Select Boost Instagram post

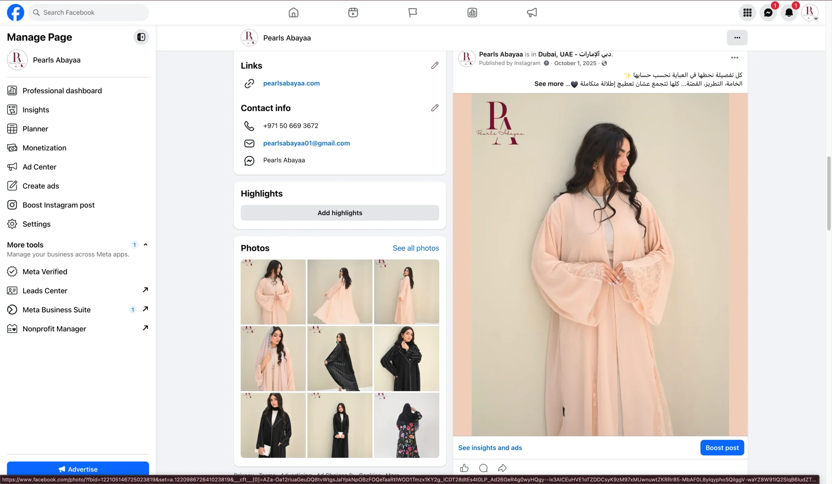point(78,205)
